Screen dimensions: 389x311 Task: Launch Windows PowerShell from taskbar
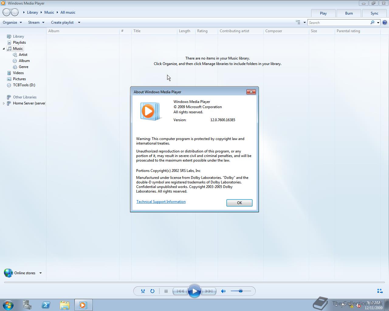point(46,305)
